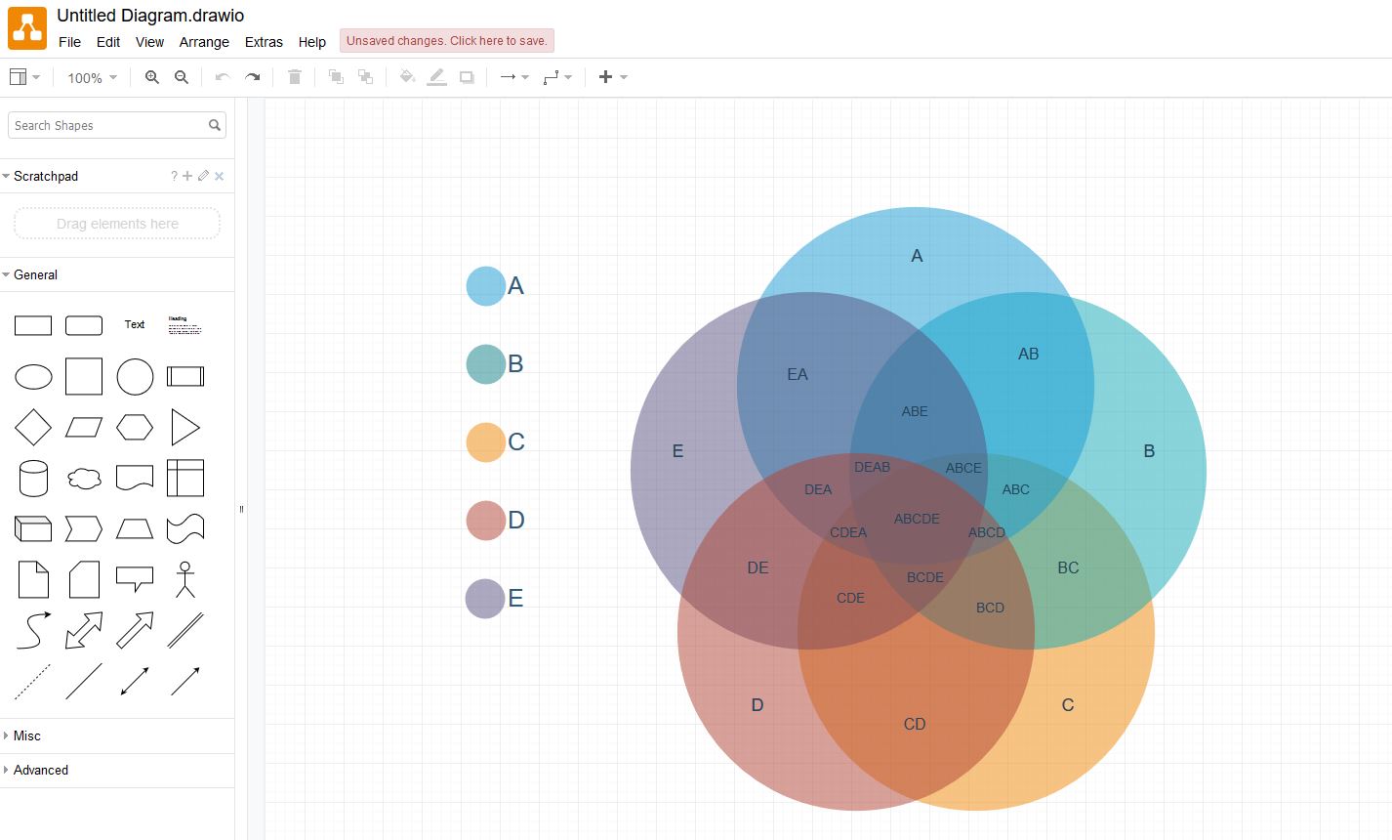Viewport: 1392px width, 840px height.
Task: Close the Scratchpad panel
Action: (219, 176)
